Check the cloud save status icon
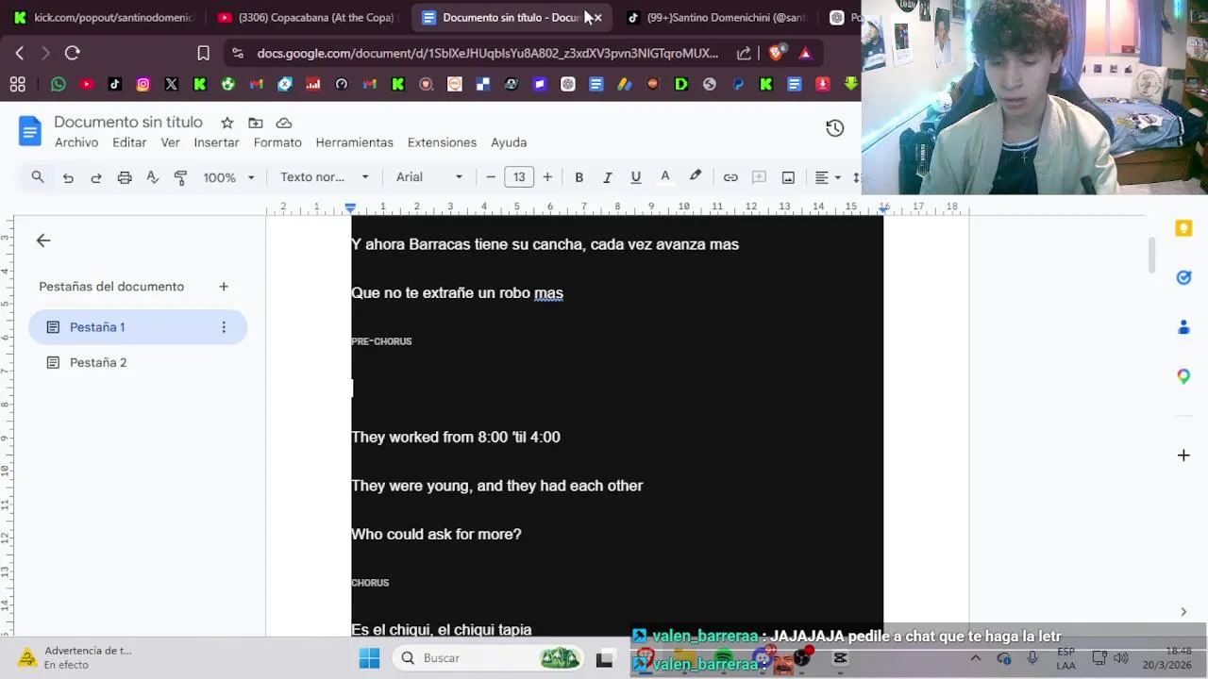 click(x=284, y=123)
